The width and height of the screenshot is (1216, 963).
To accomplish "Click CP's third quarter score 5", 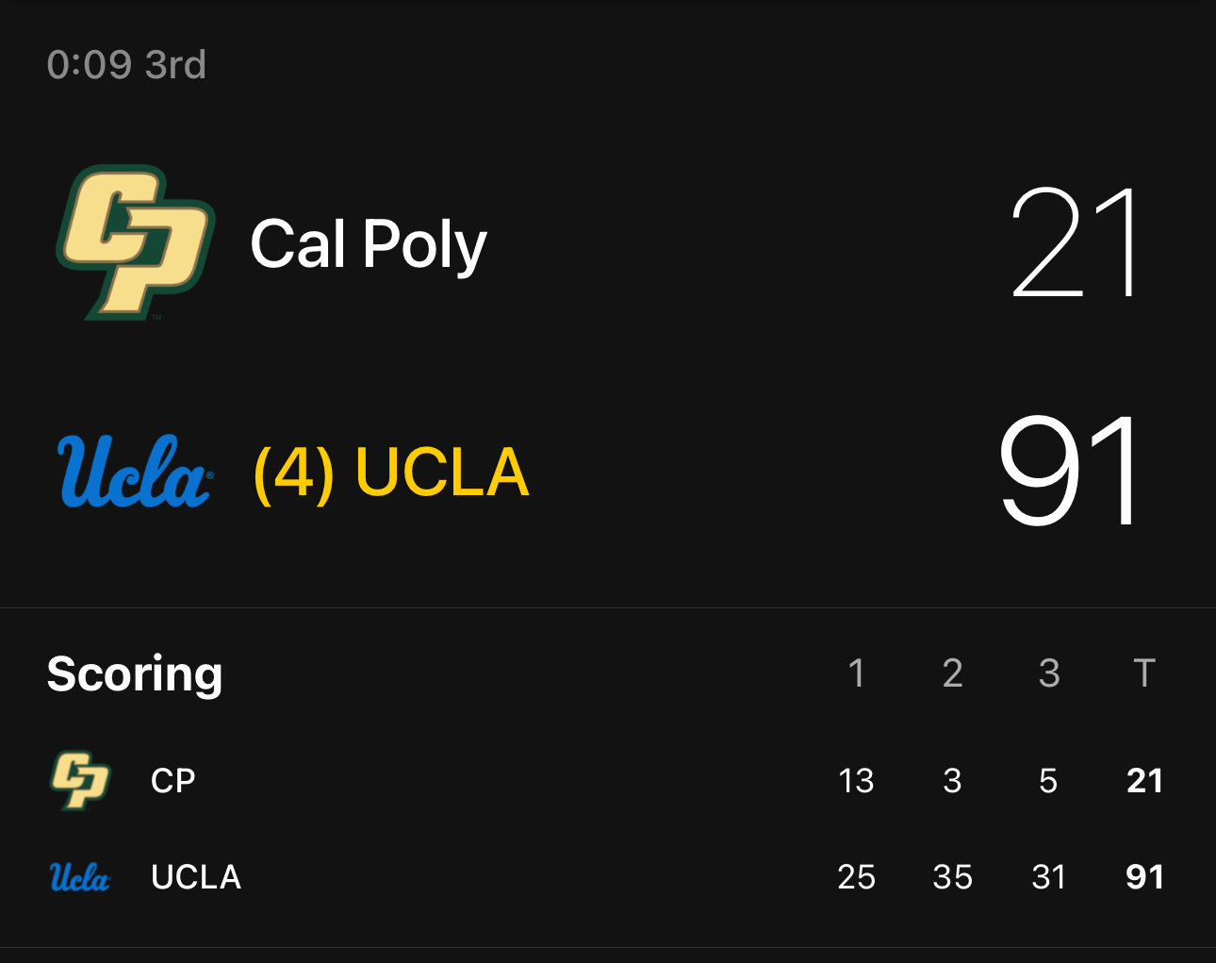I will tap(1048, 781).
